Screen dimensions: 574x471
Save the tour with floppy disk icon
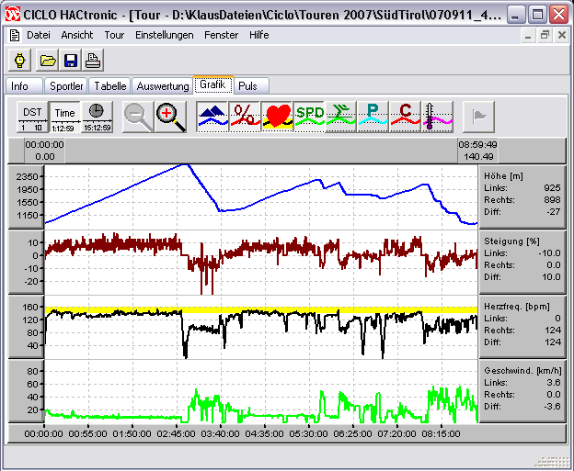click(x=71, y=61)
